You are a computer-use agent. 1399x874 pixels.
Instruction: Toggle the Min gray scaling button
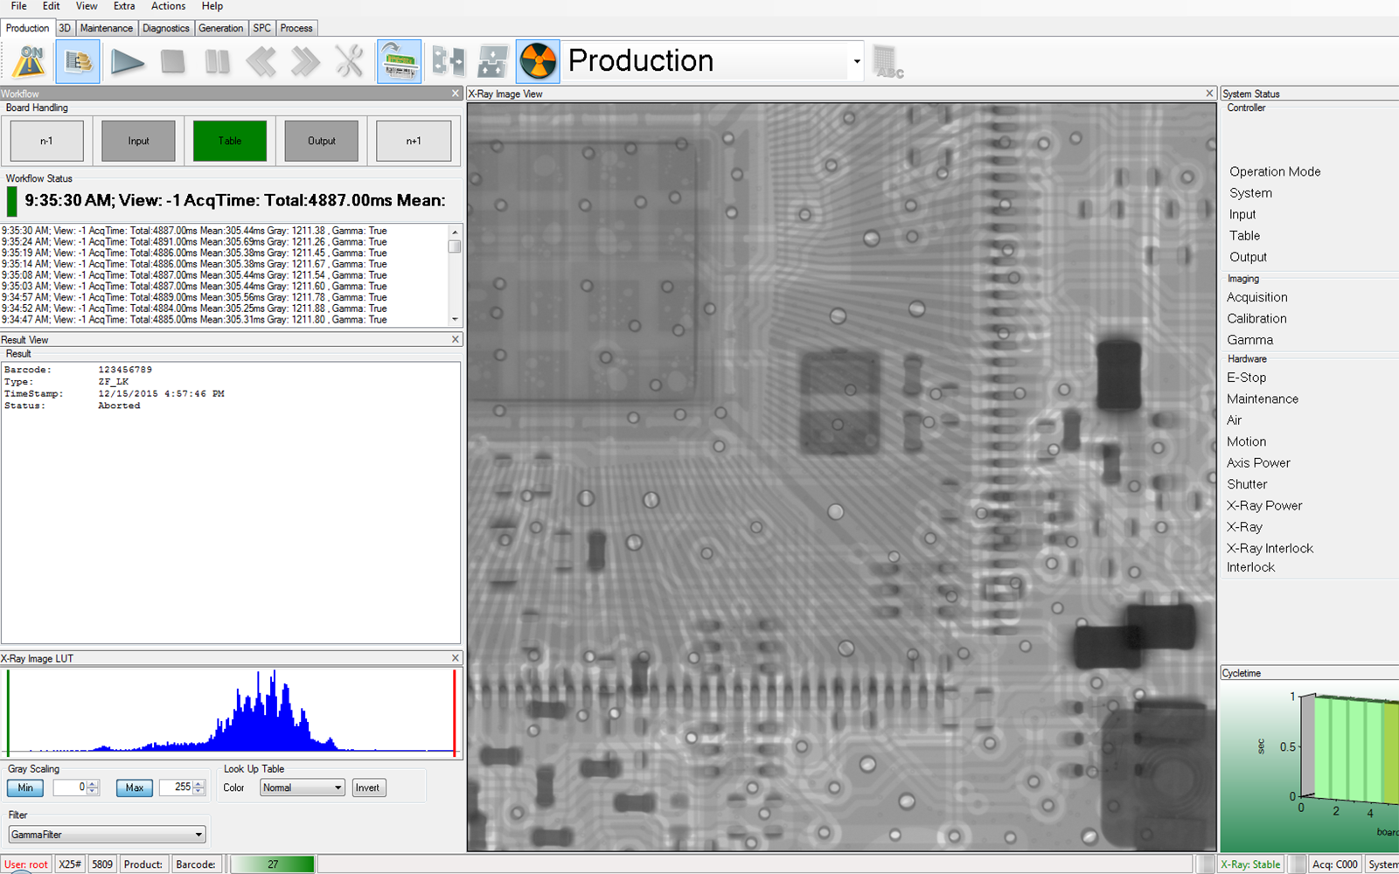25,787
